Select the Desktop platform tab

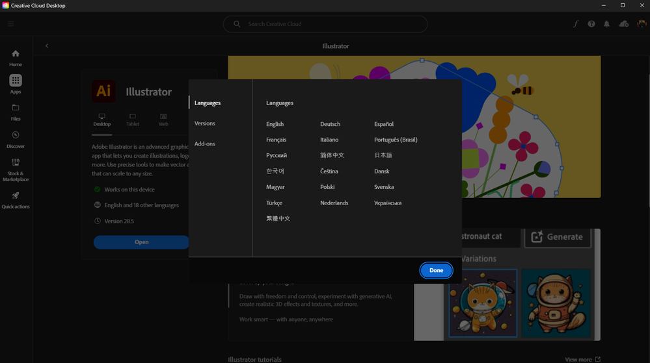click(x=102, y=120)
